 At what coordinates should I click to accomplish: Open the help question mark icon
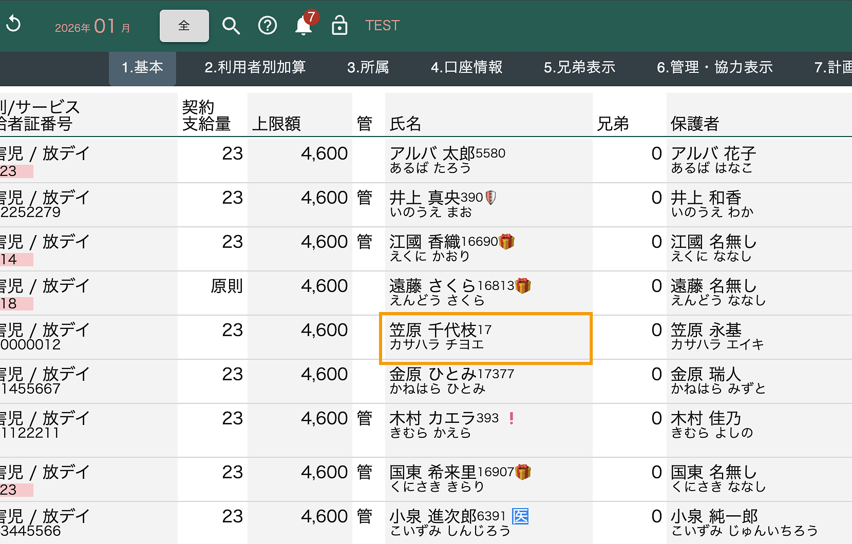(x=267, y=26)
